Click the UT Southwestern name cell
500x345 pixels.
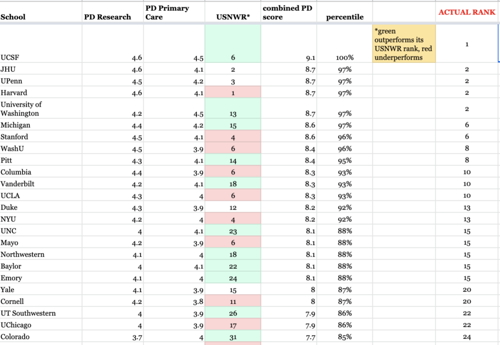click(28, 313)
